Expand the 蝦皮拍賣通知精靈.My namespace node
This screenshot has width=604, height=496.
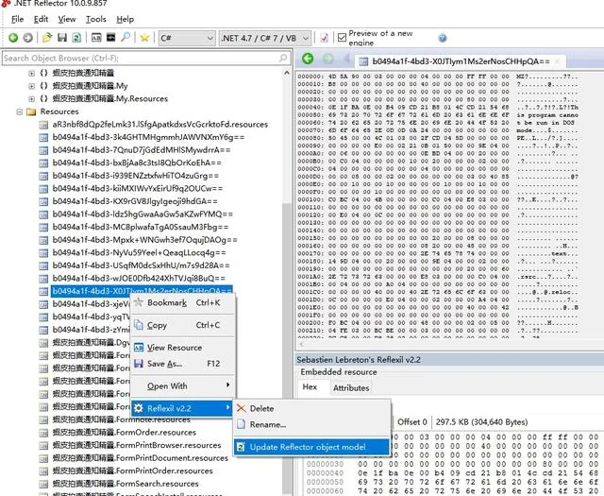point(31,86)
